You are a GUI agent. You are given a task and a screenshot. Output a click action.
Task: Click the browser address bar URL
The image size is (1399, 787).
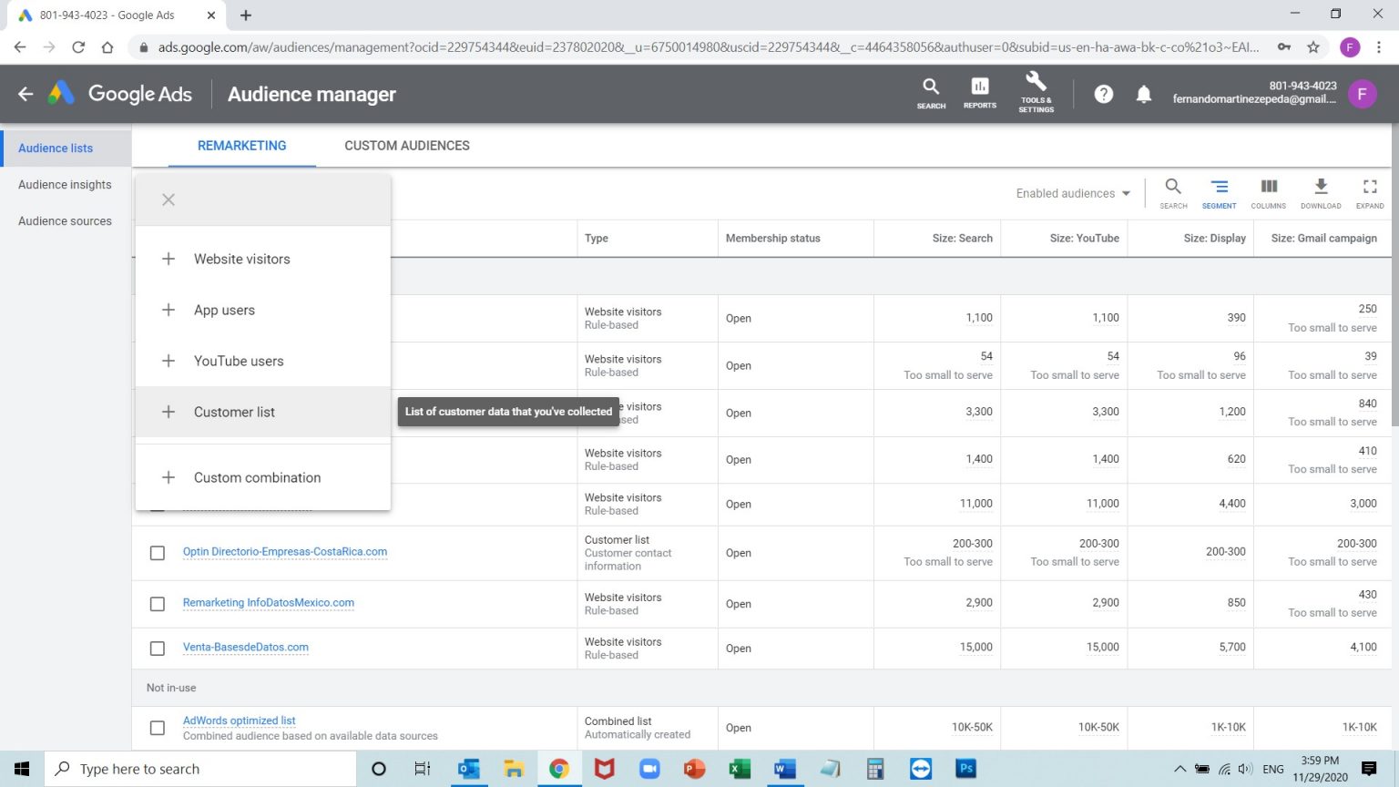click(x=709, y=46)
